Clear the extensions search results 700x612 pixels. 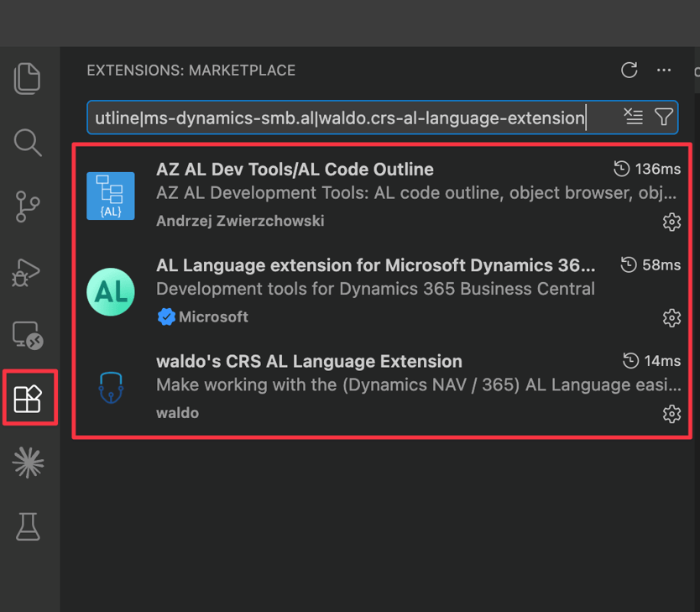[633, 117]
